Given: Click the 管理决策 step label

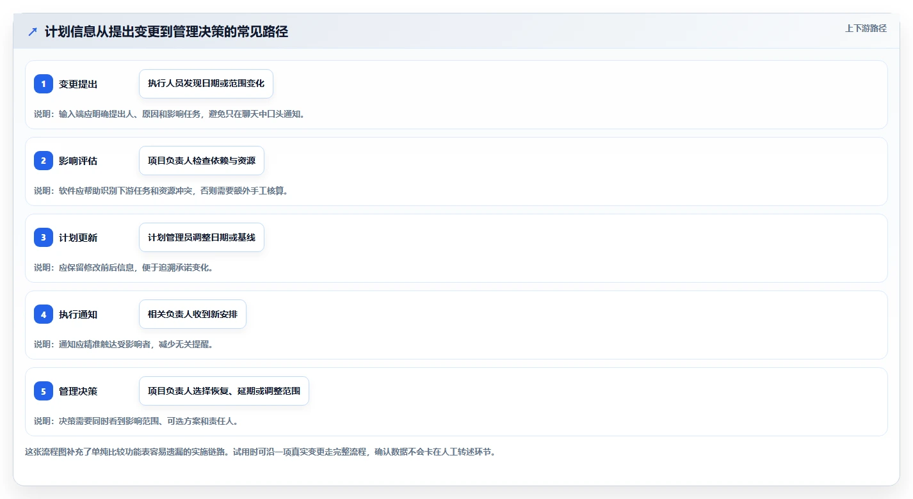Looking at the screenshot, I should (78, 391).
